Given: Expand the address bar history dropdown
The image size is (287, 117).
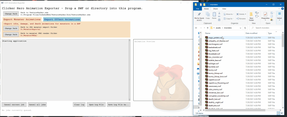Looking at the screenshot, I should pyautogui.click(x=241, y=28).
